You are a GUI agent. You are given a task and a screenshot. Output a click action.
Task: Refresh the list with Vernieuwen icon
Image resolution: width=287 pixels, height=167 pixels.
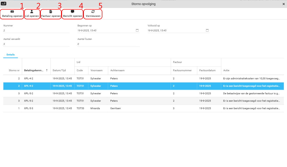pos(93,12)
